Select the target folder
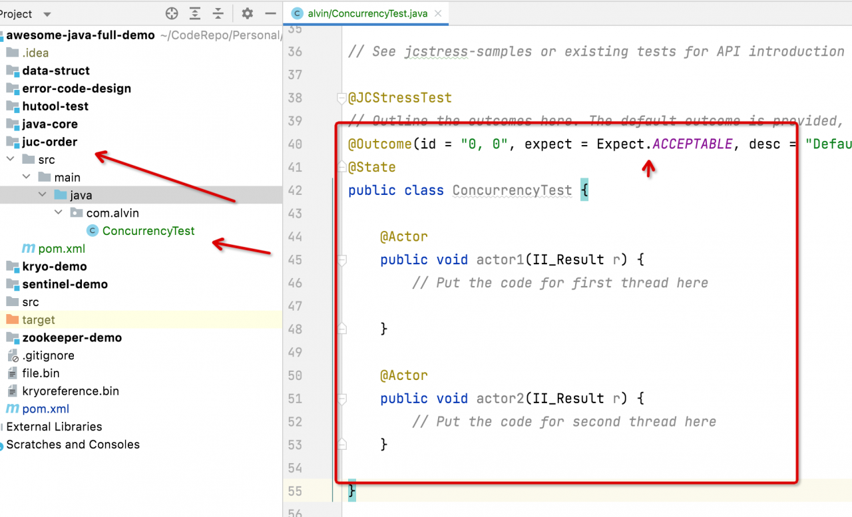The height and width of the screenshot is (517, 852). click(39, 320)
